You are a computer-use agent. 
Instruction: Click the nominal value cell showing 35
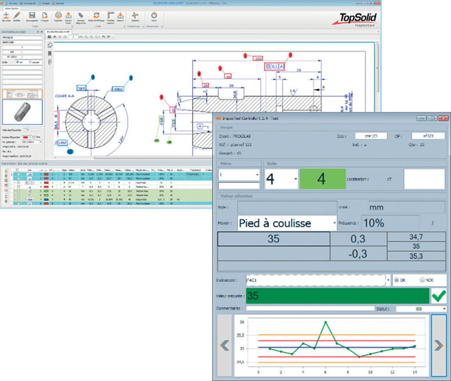click(x=273, y=239)
